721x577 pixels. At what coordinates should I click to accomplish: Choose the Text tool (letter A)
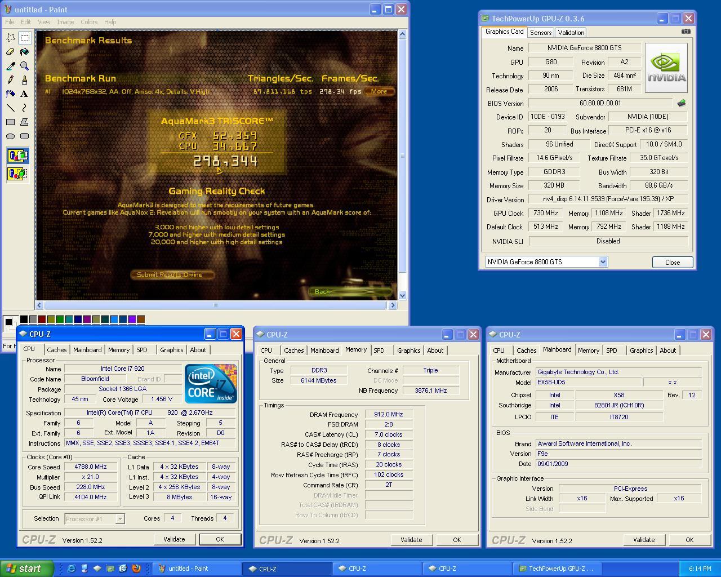pyautogui.click(x=25, y=94)
